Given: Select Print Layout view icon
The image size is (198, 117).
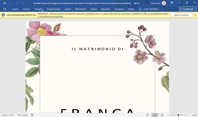Looking at the screenshot, I should (155, 115).
